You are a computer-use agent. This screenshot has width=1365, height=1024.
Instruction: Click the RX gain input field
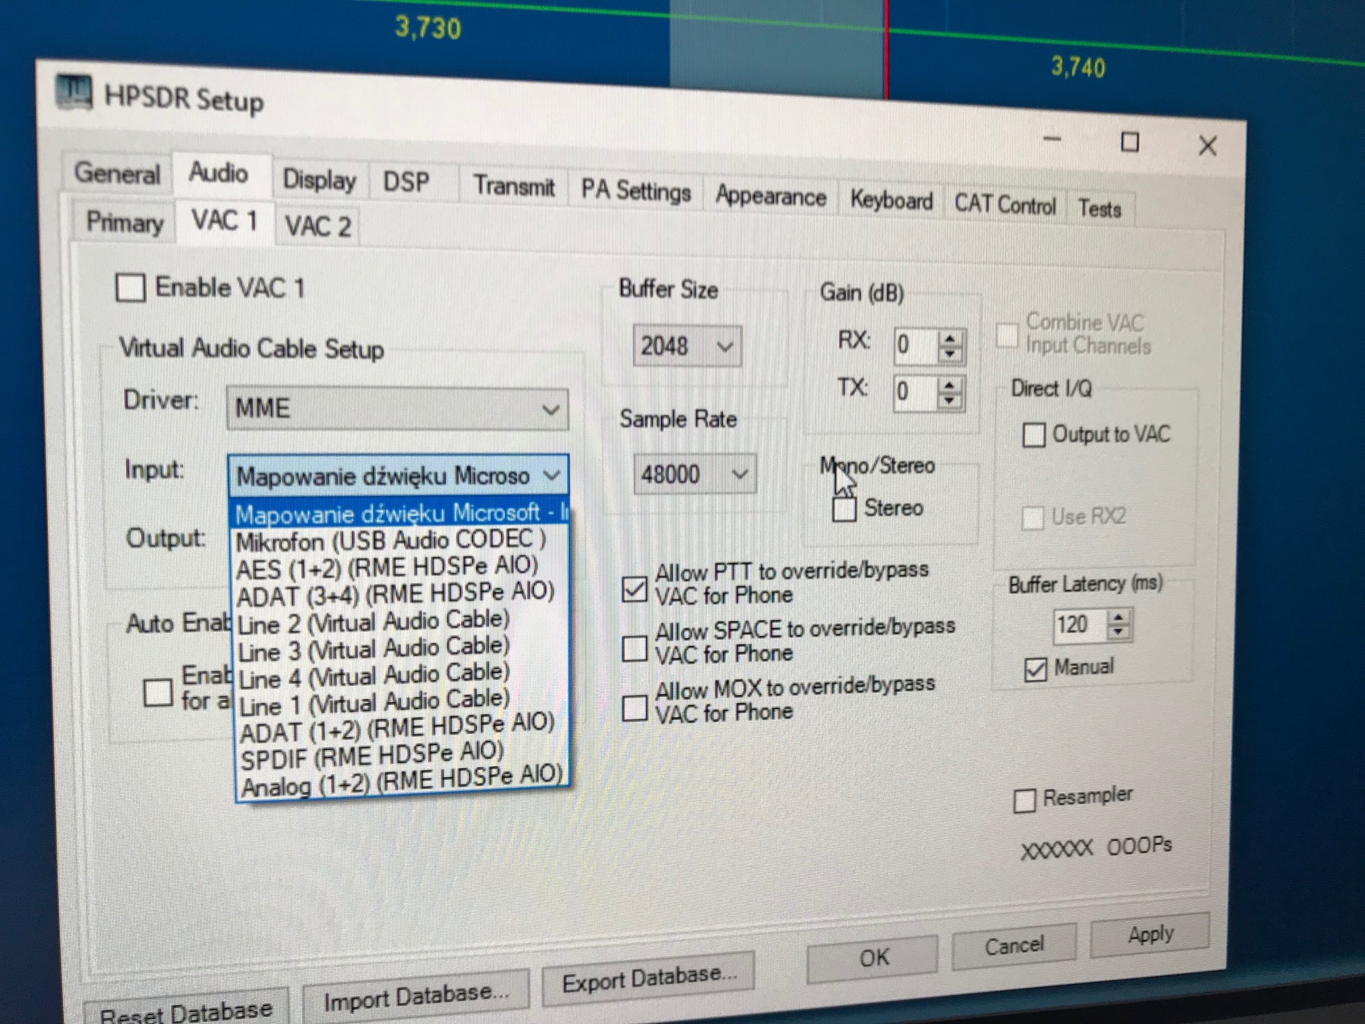tap(913, 345)
